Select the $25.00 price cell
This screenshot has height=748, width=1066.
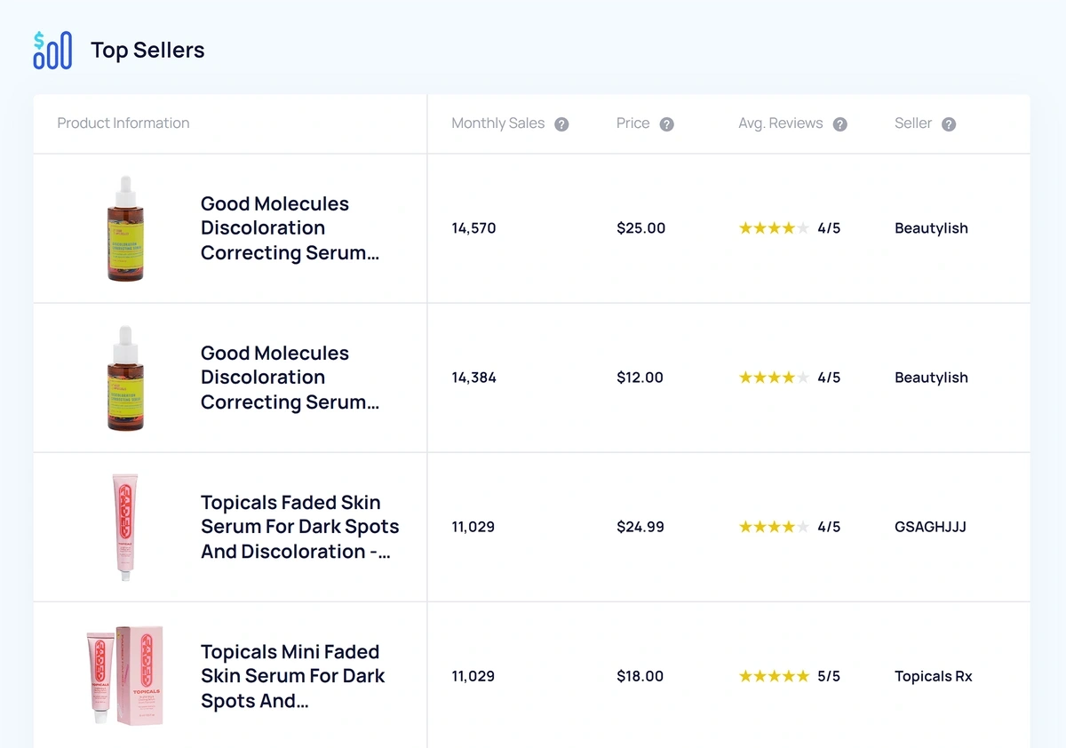(x=641, y=228)
